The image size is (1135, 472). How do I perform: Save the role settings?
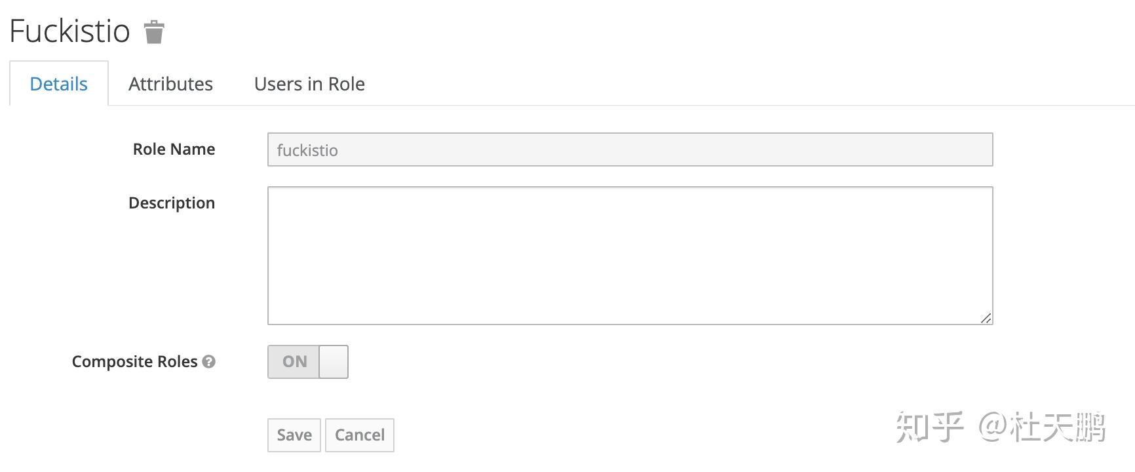pos(294,435)
